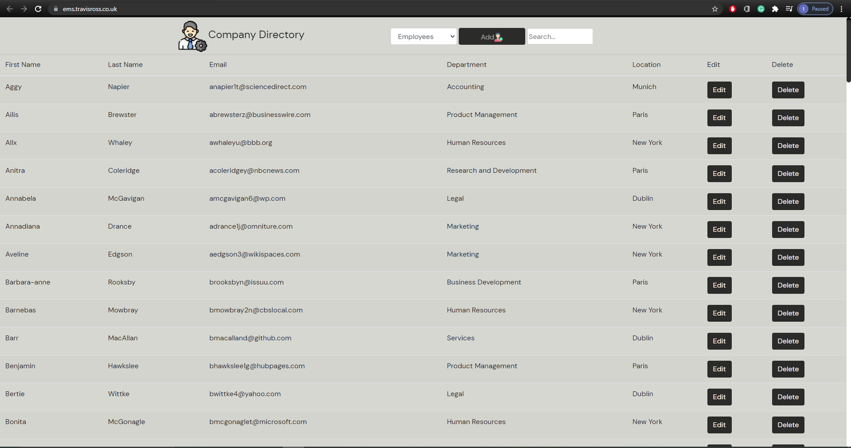Open the Paused profile menu

pos(815,9)
